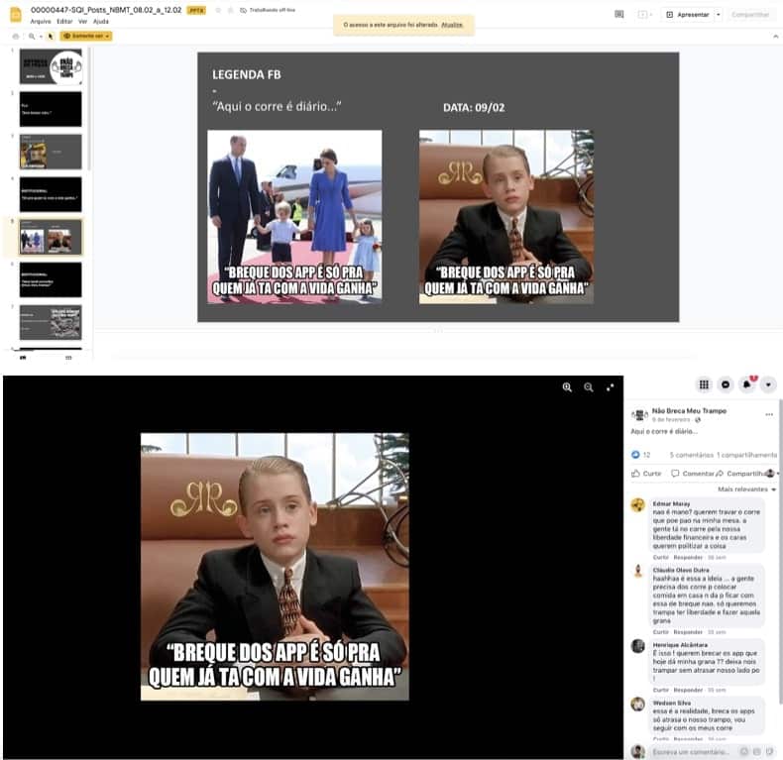Click the zoom out magnifier in photo viewer

coord(589,387)
